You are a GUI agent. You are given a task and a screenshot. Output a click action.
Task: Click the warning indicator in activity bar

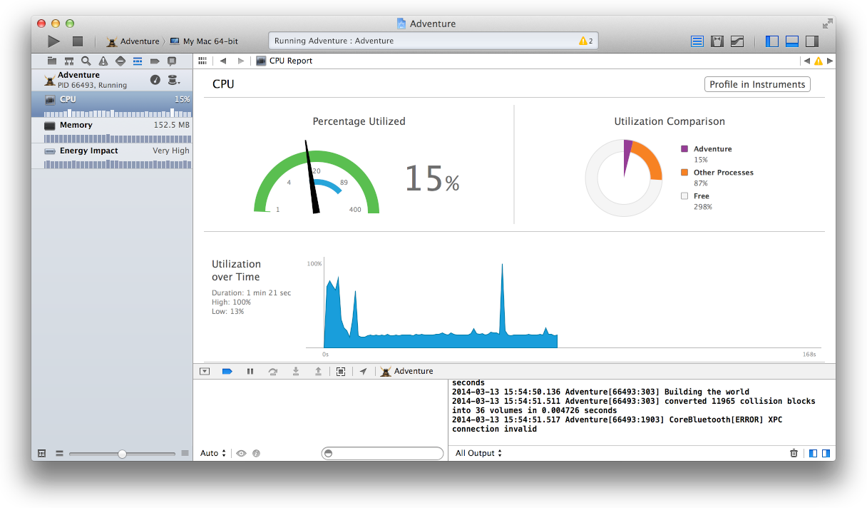586,41
